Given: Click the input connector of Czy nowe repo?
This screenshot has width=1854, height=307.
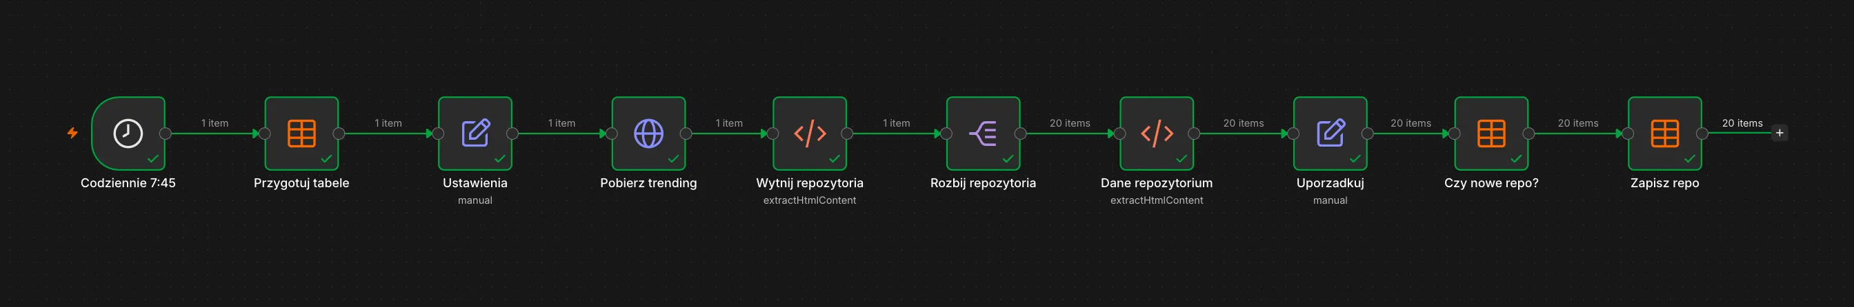Looking at the screenshot, I should [x=1455, y=133].
